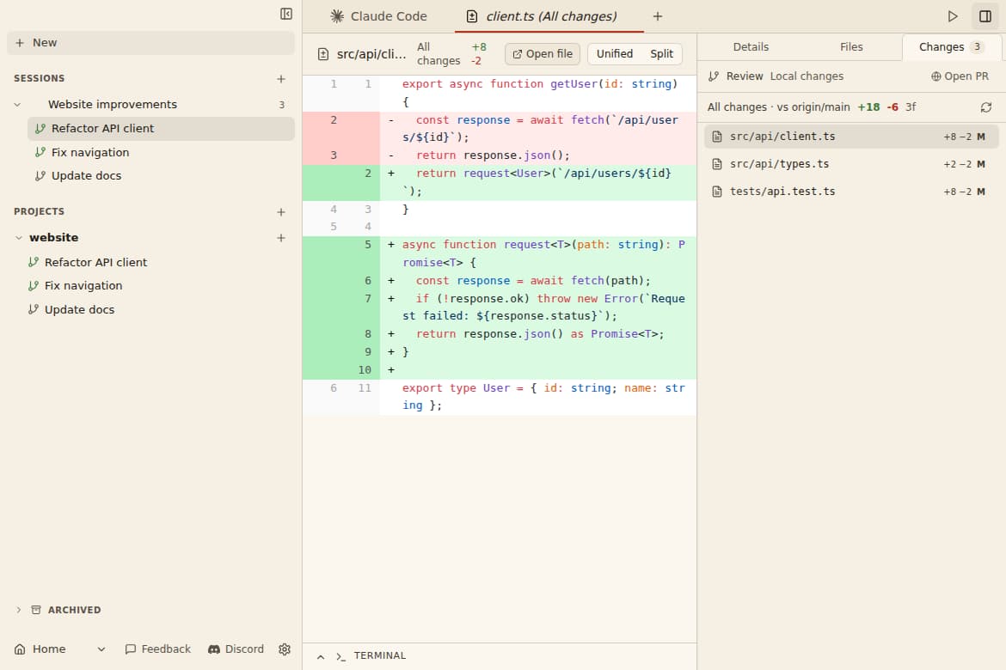
Task: Select tests/api.test.ts in changes list
Action: point(851,192)
